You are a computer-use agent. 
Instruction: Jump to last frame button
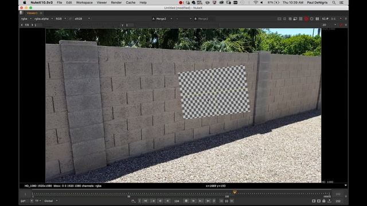(208, 201)
